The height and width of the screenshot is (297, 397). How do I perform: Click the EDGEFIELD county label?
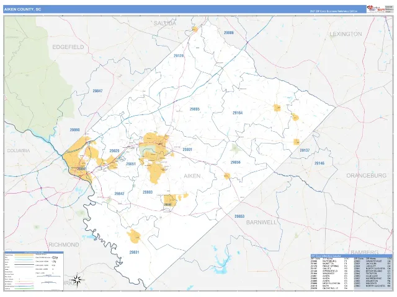[x=68, y=47]
